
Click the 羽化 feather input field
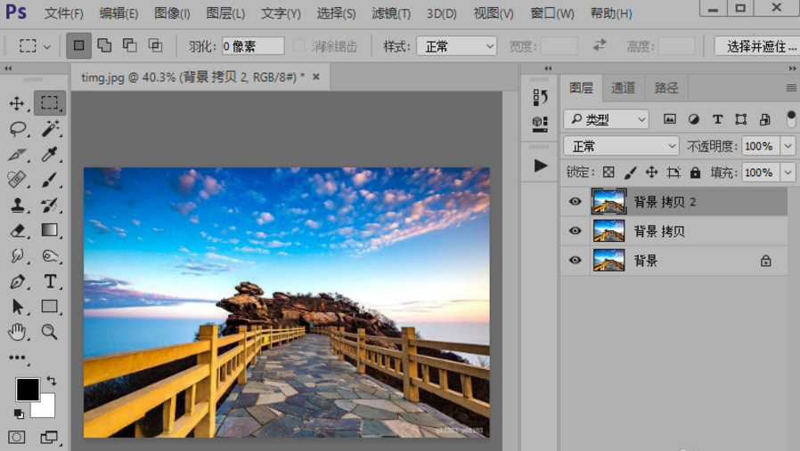pos(253,46)
